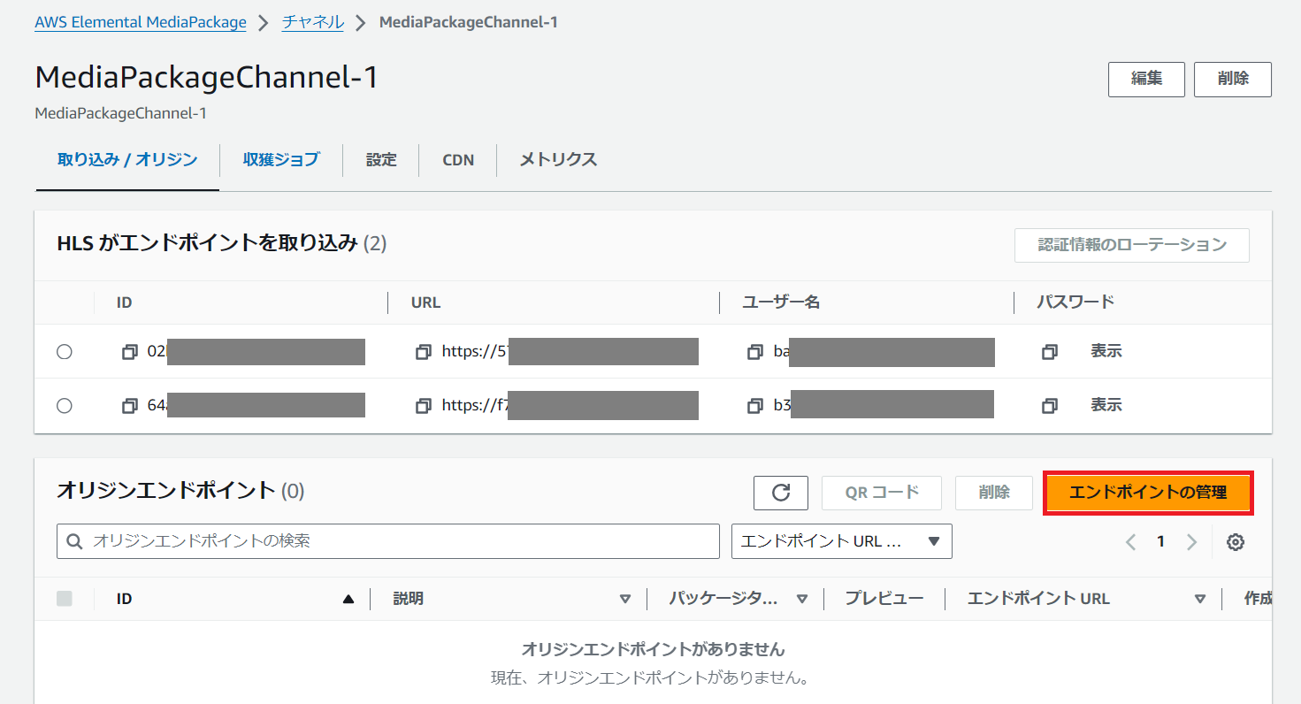Viewport: 1301px width, 704px height.
Task: Copy the ID starting with 02
Action: [130, 352]
